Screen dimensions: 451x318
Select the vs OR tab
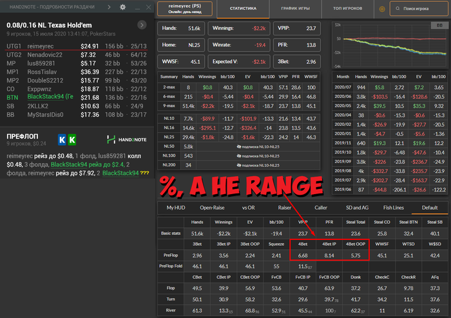[248, 208]
